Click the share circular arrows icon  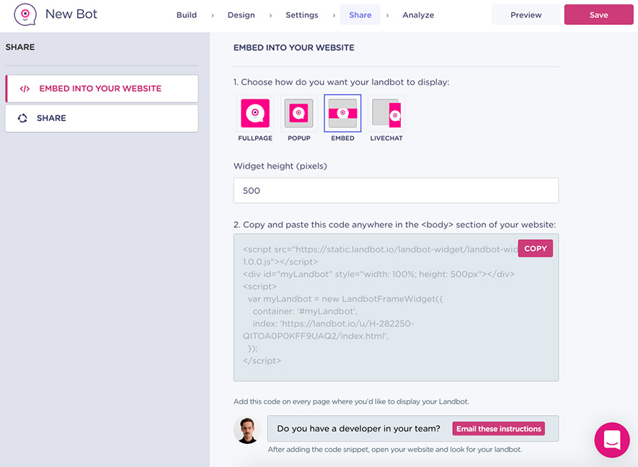point(22,118)
